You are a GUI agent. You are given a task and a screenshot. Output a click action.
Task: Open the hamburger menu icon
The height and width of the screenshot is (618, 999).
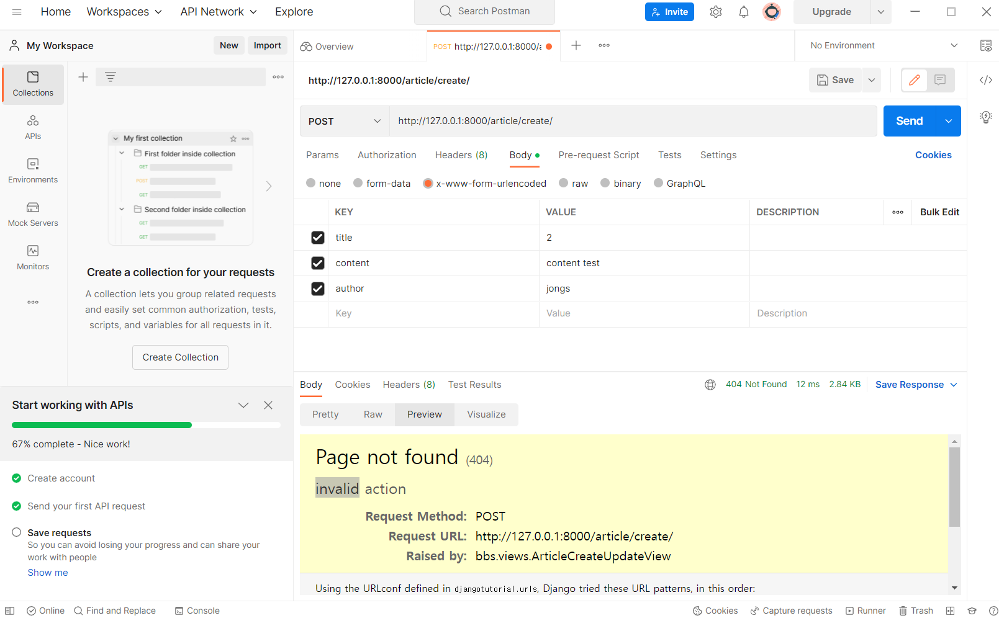click(x=17, y=12)
